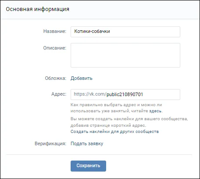
Task: Click the empty Описание text area
Action: 125,55
